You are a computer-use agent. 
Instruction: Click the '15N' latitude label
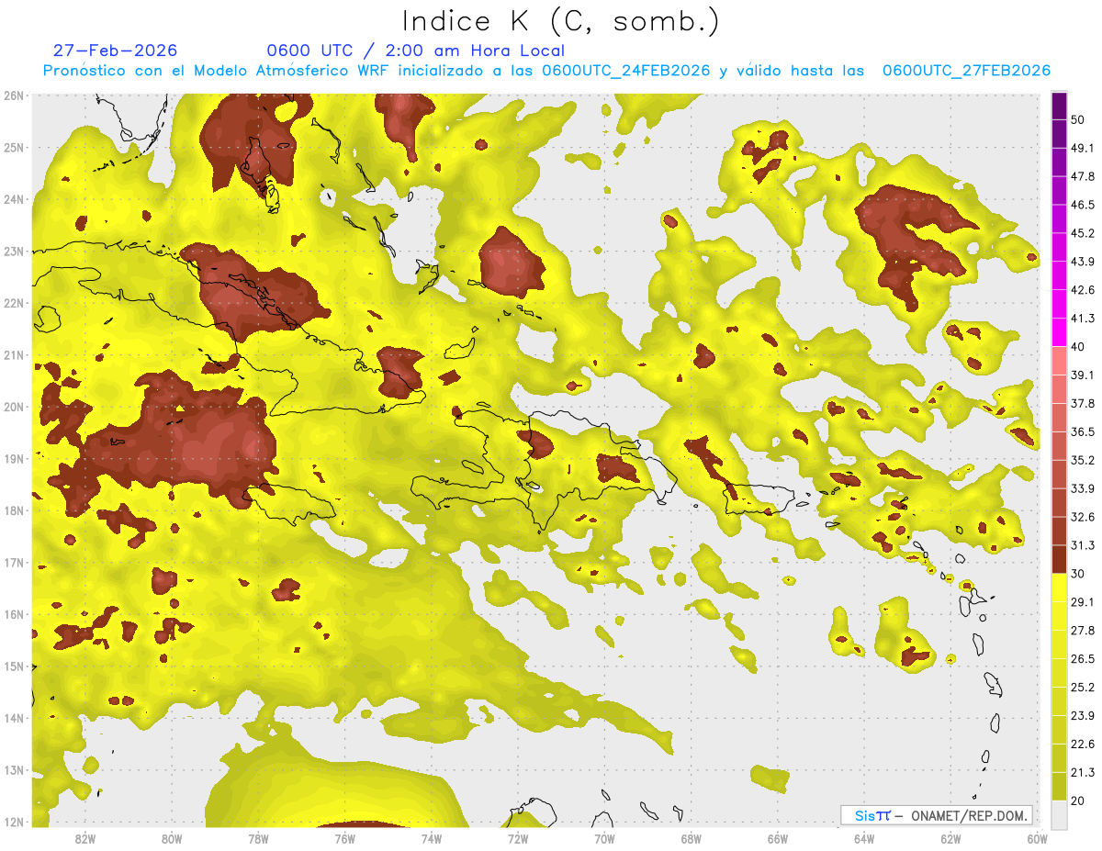(x=14, y=666)
